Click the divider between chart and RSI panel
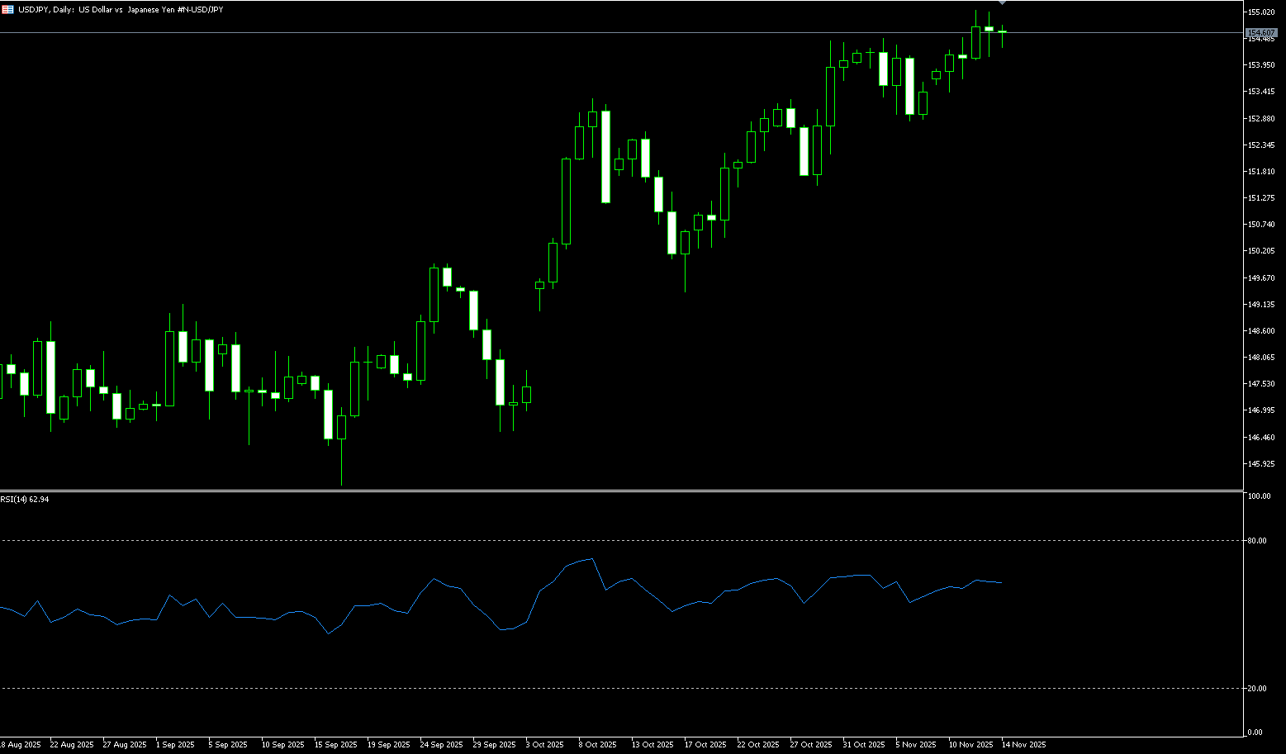The width and height of the screenshot is (1286, 754). [619, 491]
